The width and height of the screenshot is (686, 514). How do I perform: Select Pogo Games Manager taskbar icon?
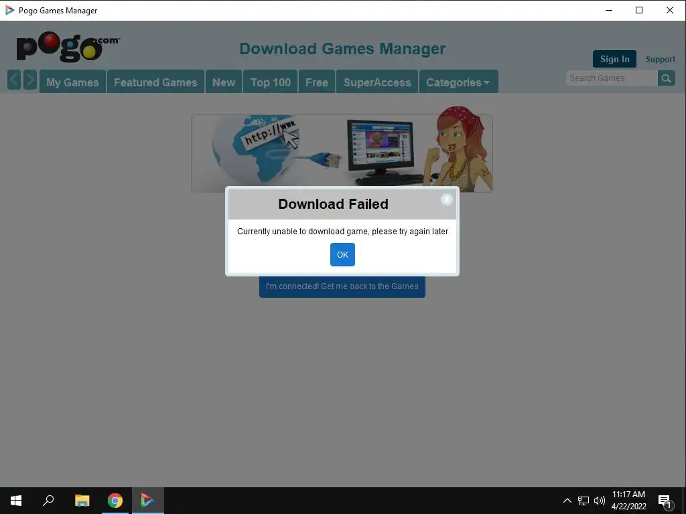pyautogui.click(x=148, y=501)
